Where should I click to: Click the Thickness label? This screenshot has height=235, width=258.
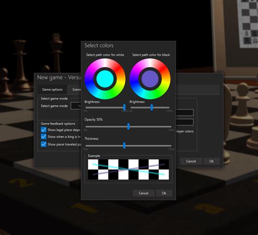[x=91, y=138]
